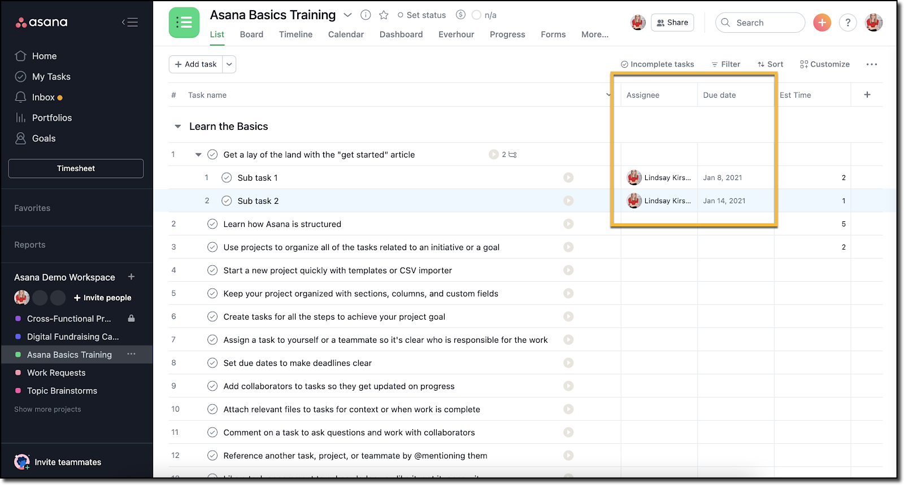The width and height of the screenshot is (904, 485).
Task: Click the Asana logo
Action: 41,23
